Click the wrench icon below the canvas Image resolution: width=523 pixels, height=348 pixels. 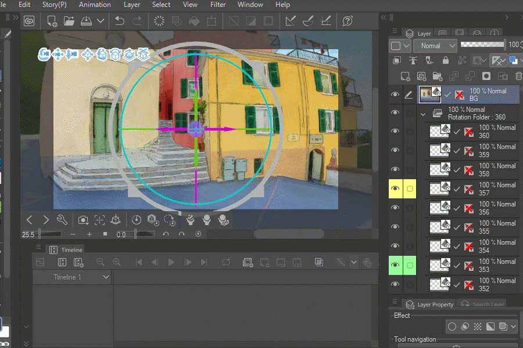[x=62, y=220]
